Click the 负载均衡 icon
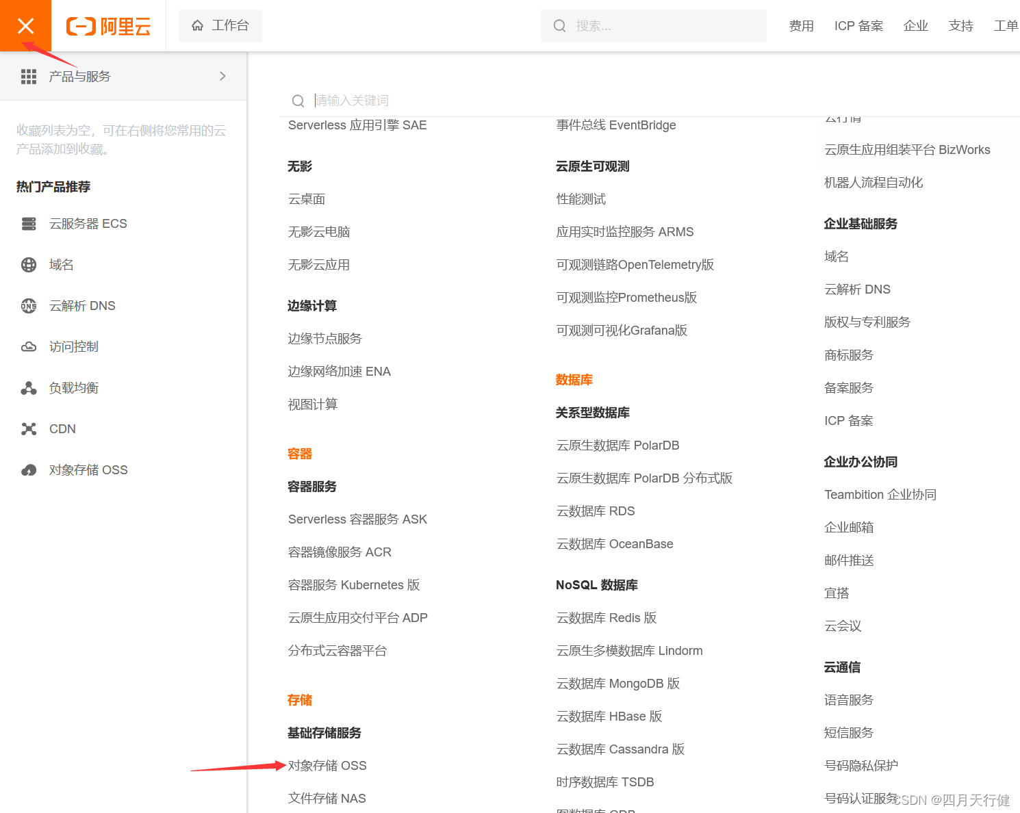 click(29, 388)
